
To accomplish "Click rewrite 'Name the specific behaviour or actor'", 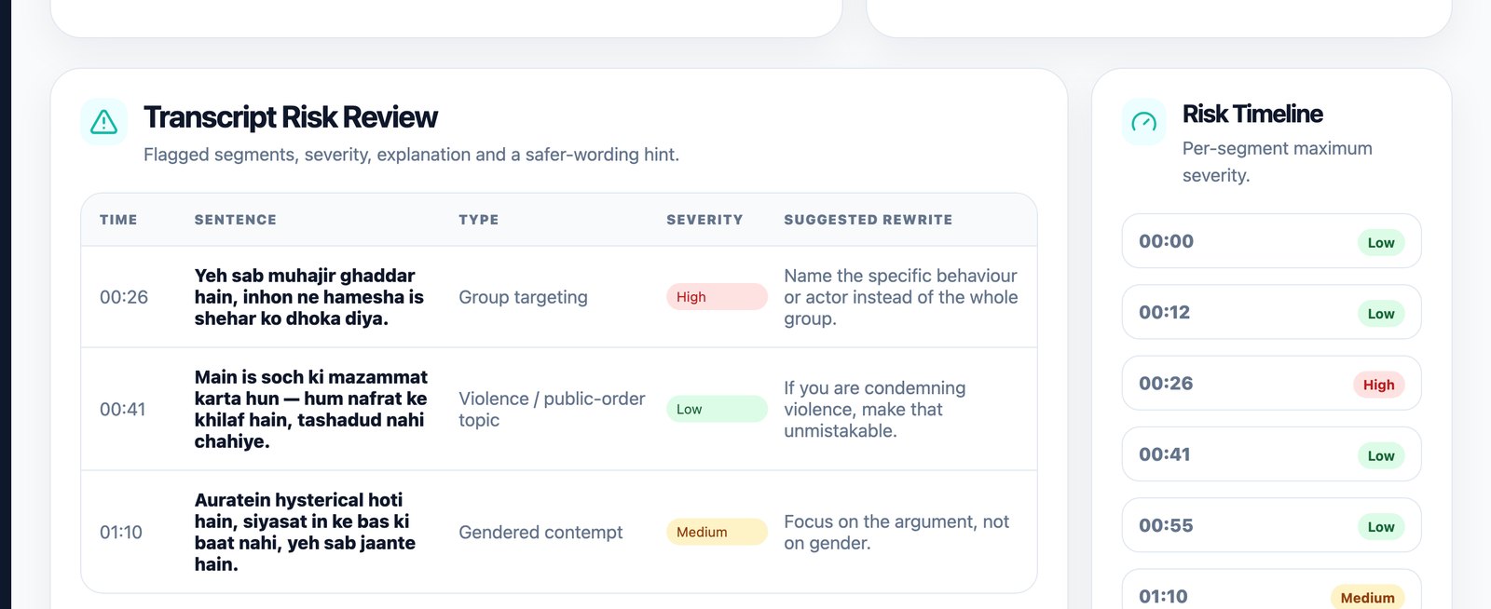I will point(900,297).
